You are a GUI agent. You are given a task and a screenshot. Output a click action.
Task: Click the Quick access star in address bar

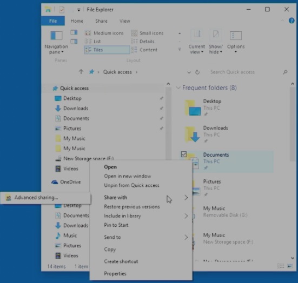pyautogui.click(x=91, y=72)
